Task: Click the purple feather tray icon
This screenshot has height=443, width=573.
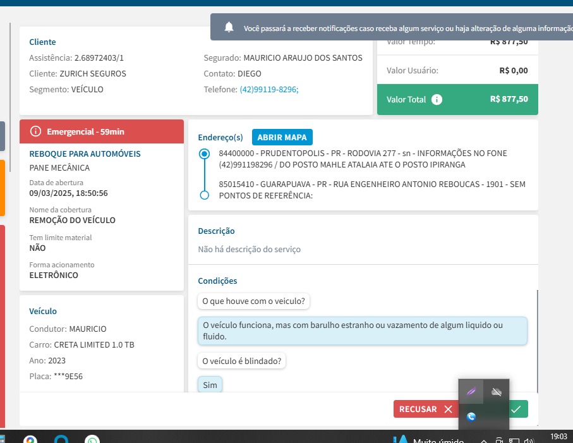Action: point(471,392)
